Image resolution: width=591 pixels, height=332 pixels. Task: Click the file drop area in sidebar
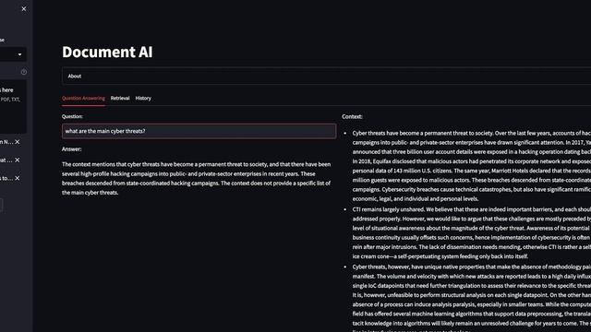click(13, 107)
